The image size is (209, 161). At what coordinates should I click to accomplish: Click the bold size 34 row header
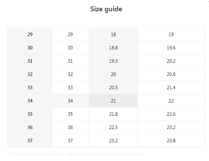click(x=30, y=101)
